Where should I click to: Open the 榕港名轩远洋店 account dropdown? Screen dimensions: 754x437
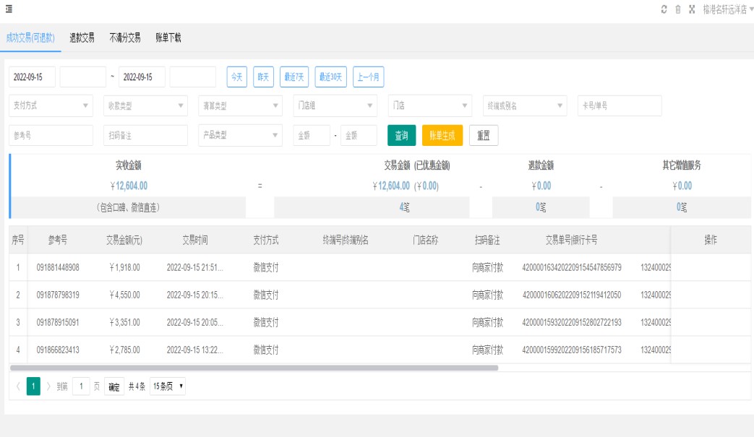(728, 10)
